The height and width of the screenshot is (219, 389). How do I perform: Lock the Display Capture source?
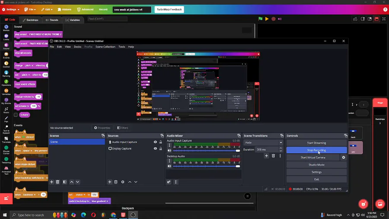161,148
